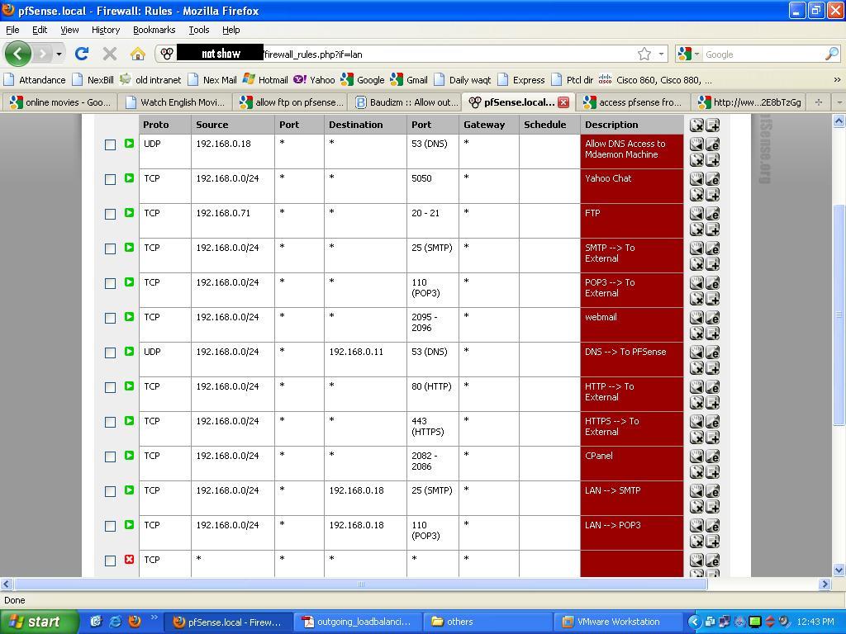Viewport: 846px width, 634px height.
Task: Edit the DNS --> To PFSense rule
Action: [x=712, y=352]
